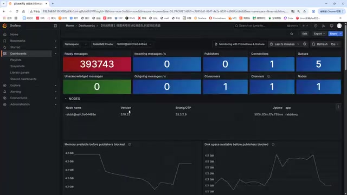The image size is (347, 195).
Task: Click the Refresh dashboard button
Action: pyautogui.click(x=320, y=44)
